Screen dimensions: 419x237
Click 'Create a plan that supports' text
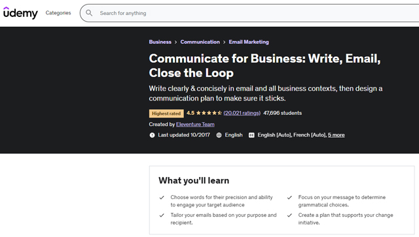pos(346,219)
